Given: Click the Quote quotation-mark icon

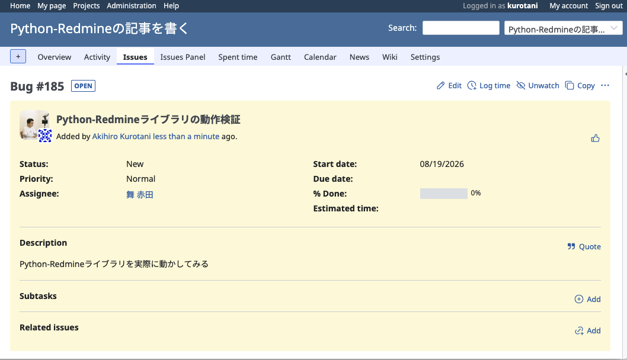Looking at the screenshot, I should 571,246.
